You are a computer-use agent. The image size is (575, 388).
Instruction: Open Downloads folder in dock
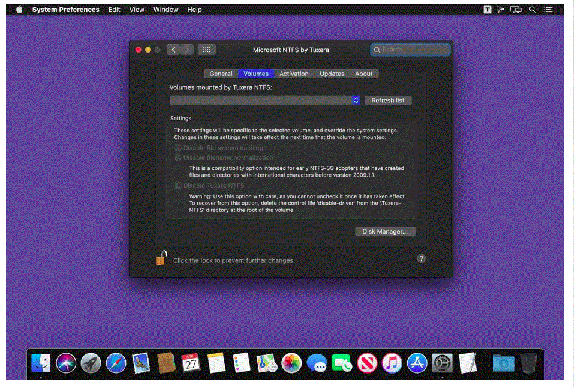tap(504, 363)
